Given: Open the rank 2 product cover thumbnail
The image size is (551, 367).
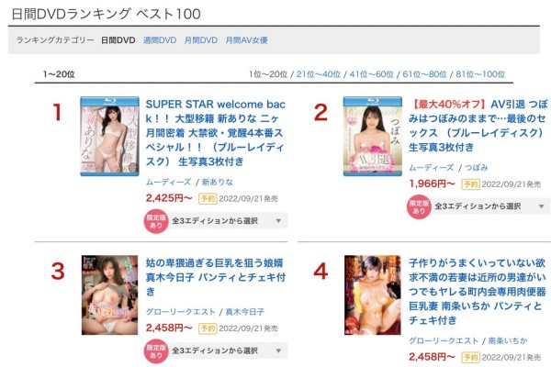Looking at the screenshot, I should 373,137.
